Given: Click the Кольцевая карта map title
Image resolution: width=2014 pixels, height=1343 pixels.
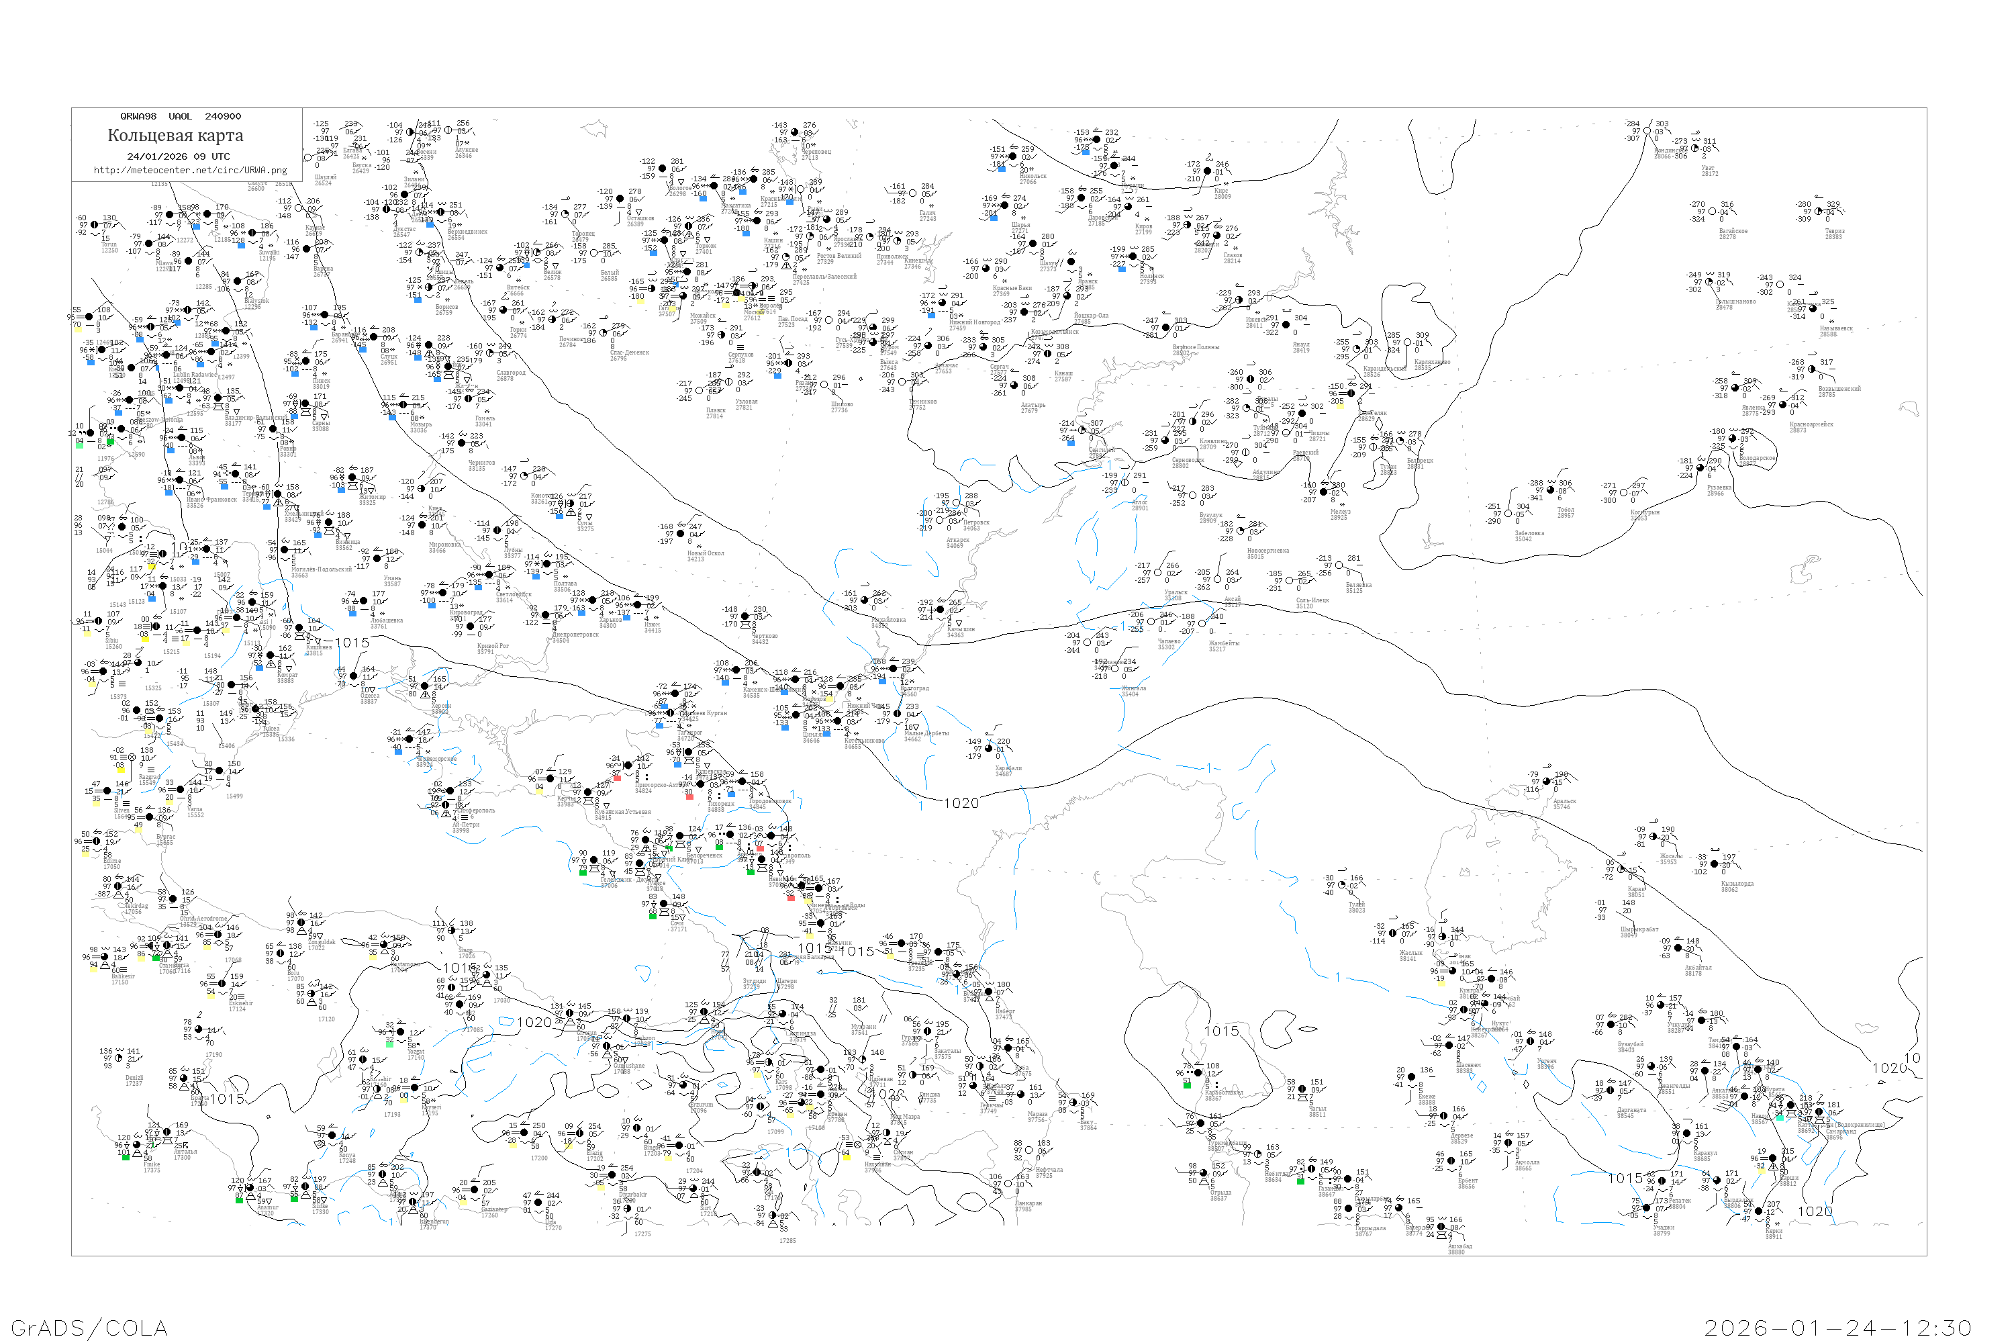Looking at the screenshot, I should click(175, 136).
